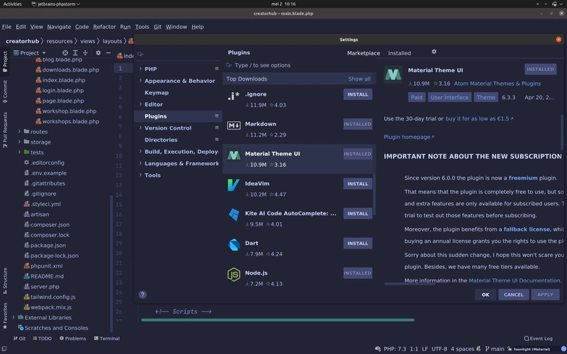
Task: Click the Settings help question mark icon
Action: click(x=142, y=295)
